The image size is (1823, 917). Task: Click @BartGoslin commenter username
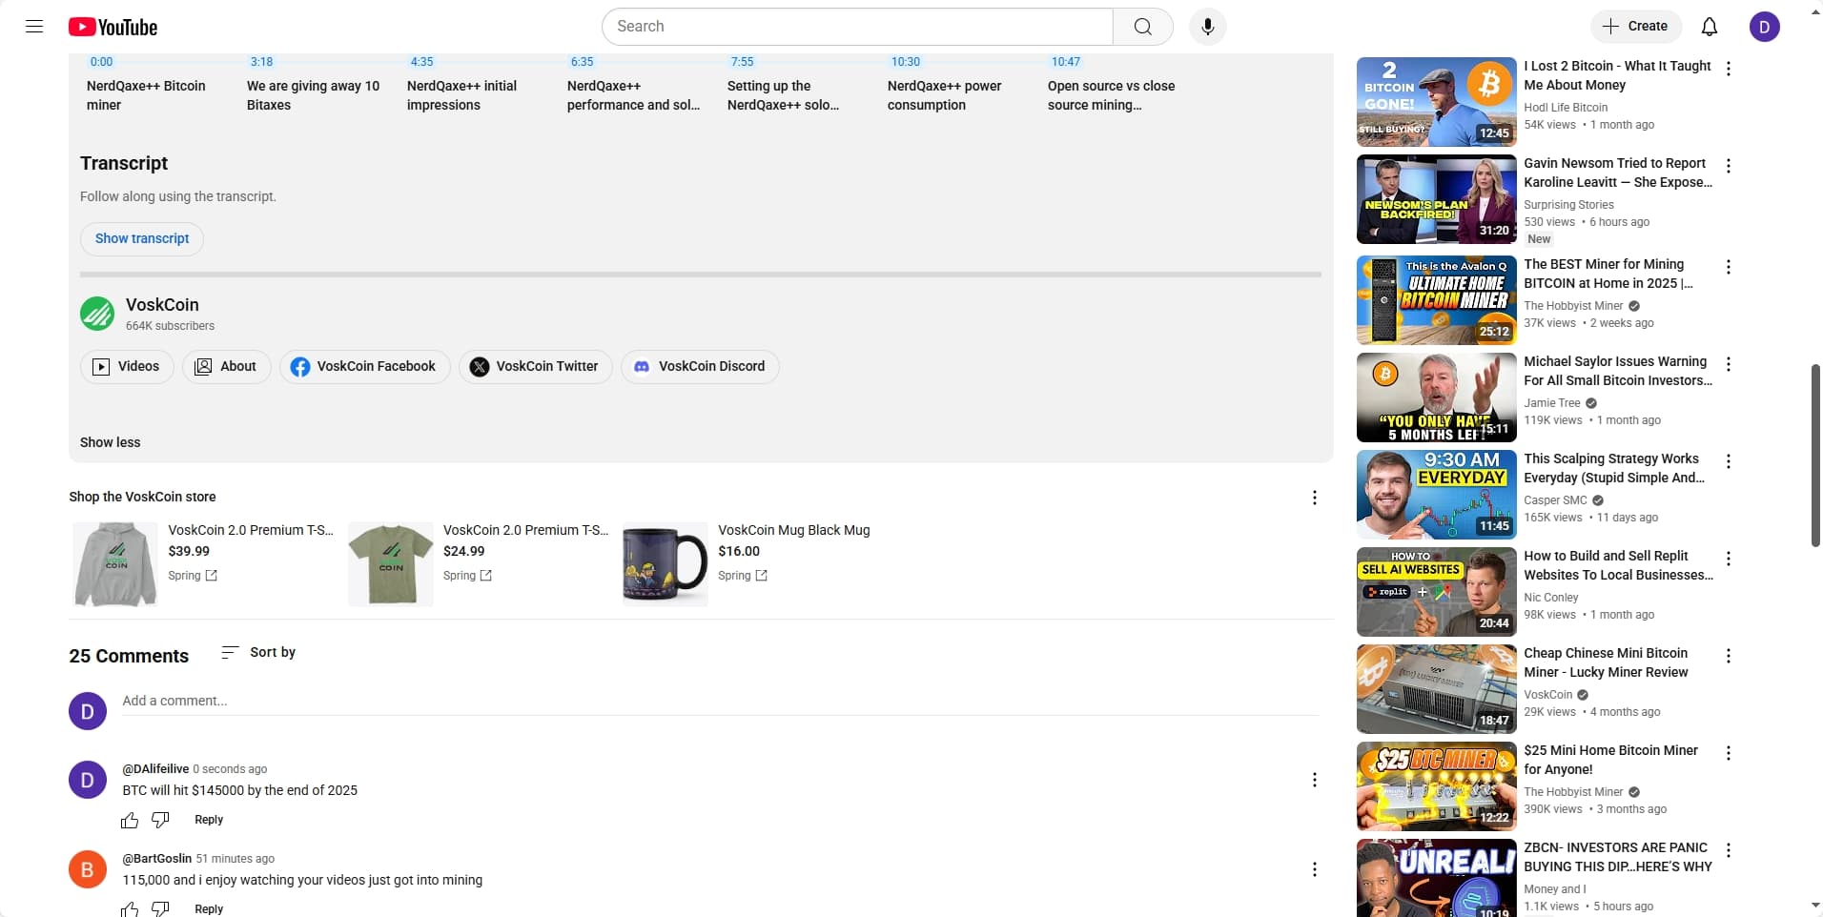[157, 859]
